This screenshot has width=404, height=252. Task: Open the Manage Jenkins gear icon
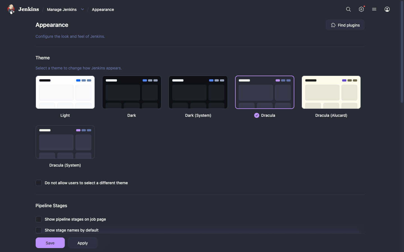click(x=361, y=9)
